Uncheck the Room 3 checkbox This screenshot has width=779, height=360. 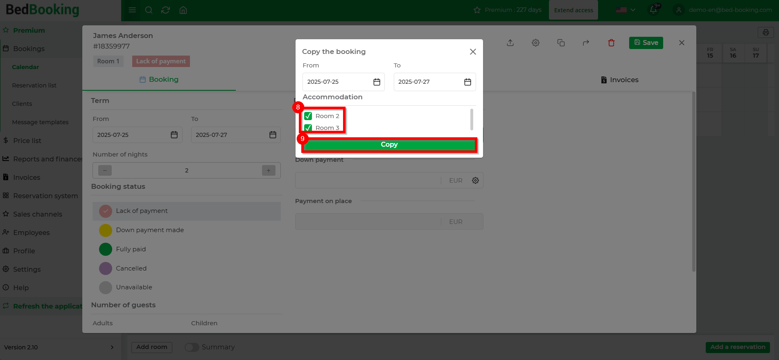(308, 127)
